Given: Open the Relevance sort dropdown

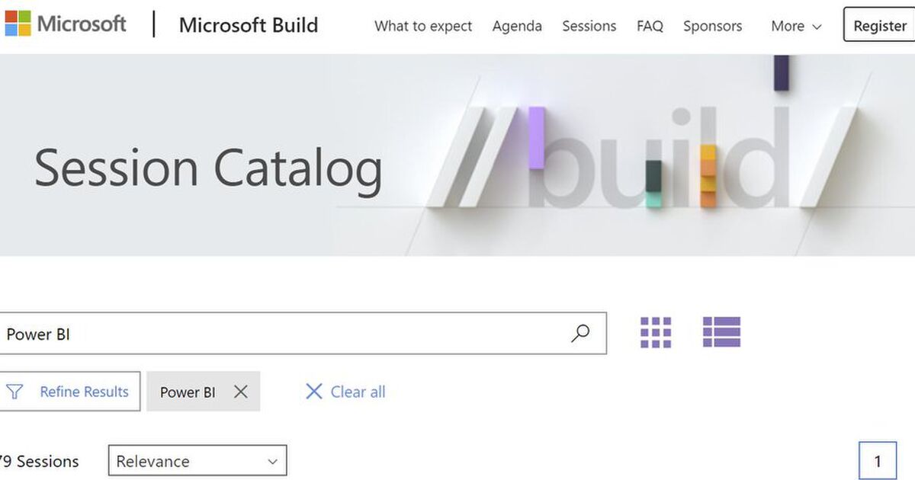Looking at the screenshot, I should tap(197, 460).
